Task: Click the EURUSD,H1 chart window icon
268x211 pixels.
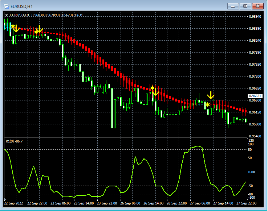Action: pos(6,6)
